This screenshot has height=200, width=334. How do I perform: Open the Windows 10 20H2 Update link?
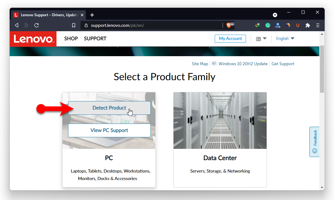tap(243, 64)
